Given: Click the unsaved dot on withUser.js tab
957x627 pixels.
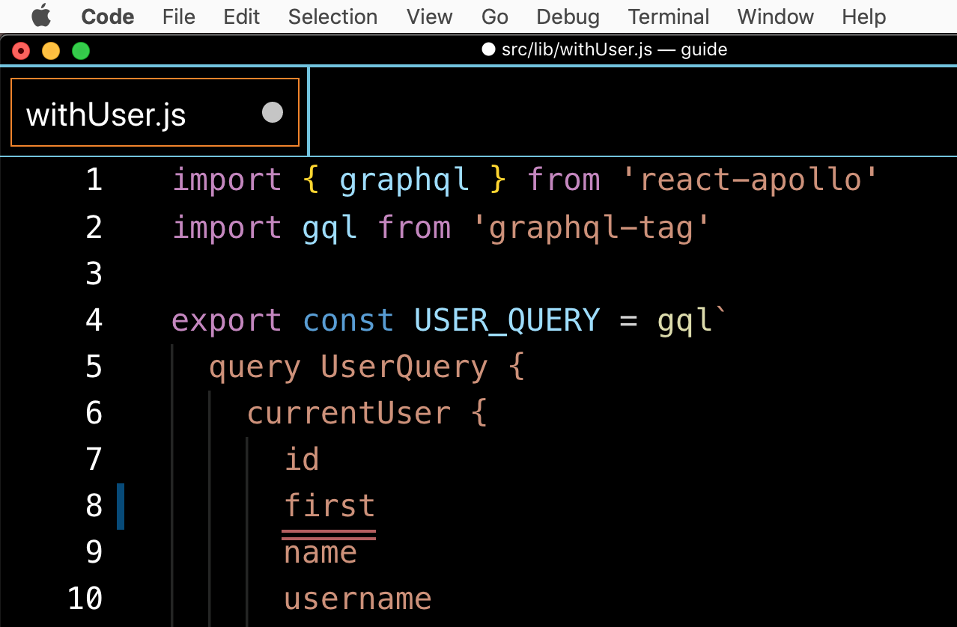Looking at the screenshot, I should tap(273, 112).
